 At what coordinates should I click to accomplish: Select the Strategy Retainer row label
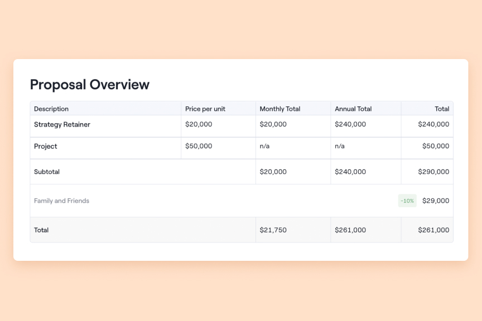click(x=61, y=125)
